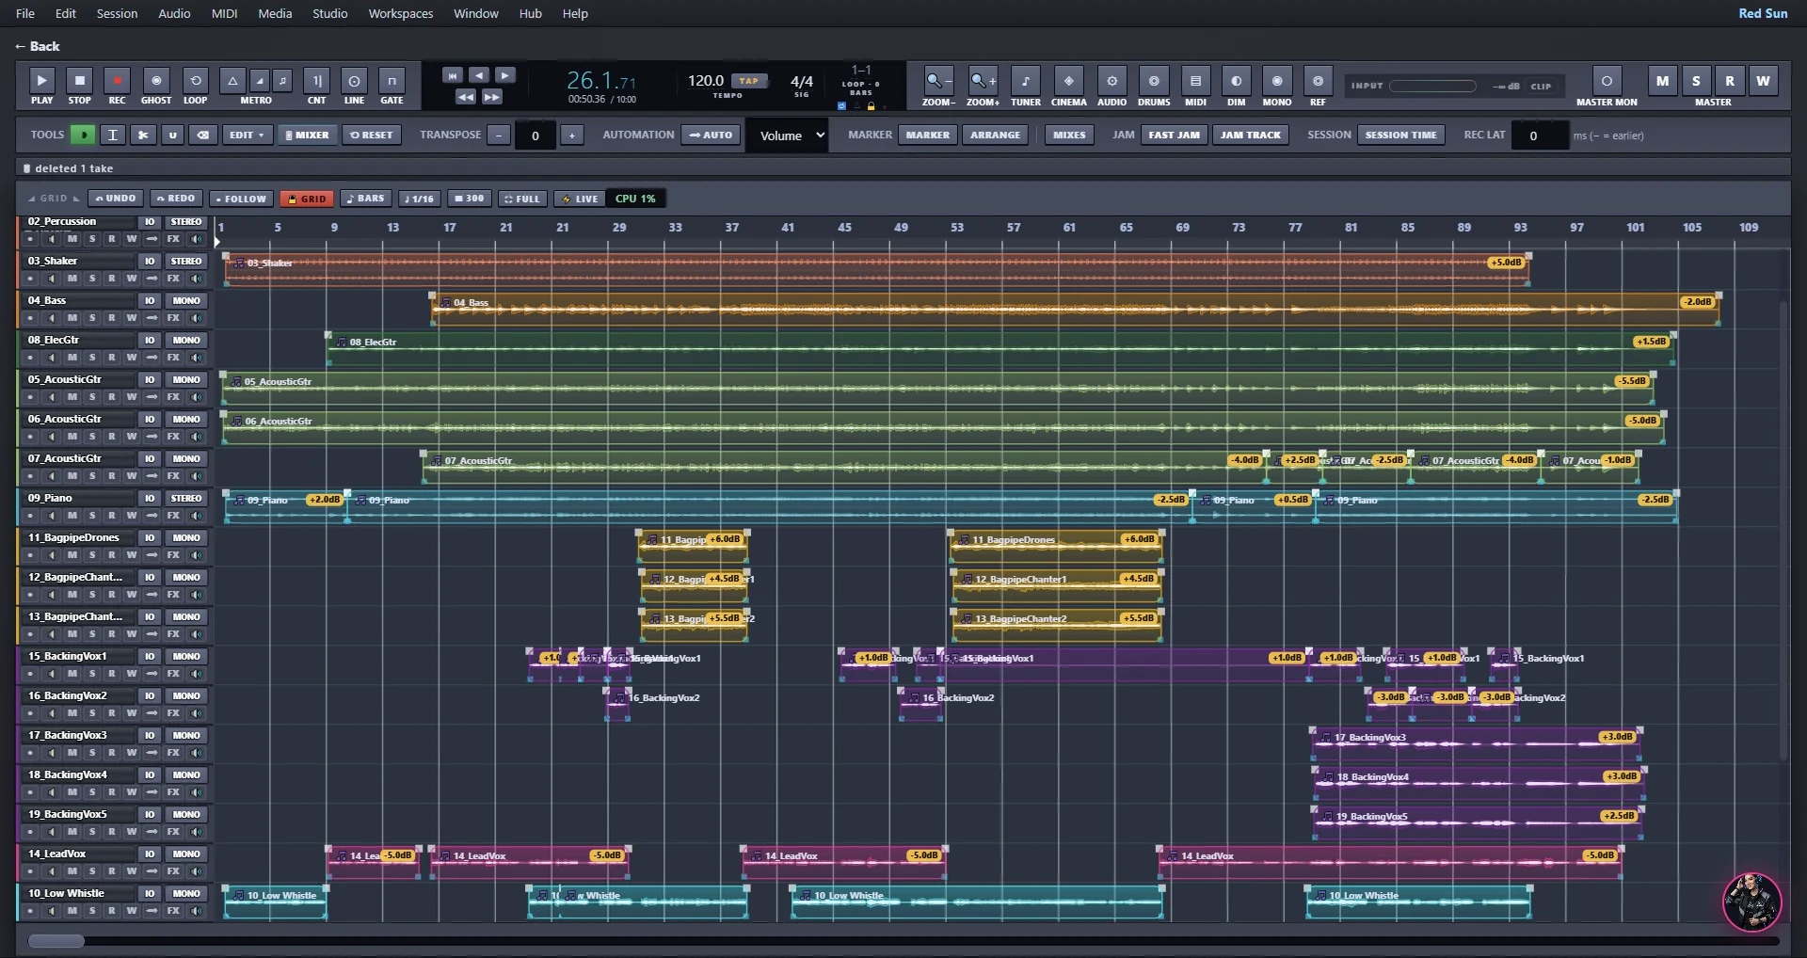Image resolution: width=1807 pixels, height=958 pixels.
Task: Open the Workspaces menu
Action: click(401, 13)
